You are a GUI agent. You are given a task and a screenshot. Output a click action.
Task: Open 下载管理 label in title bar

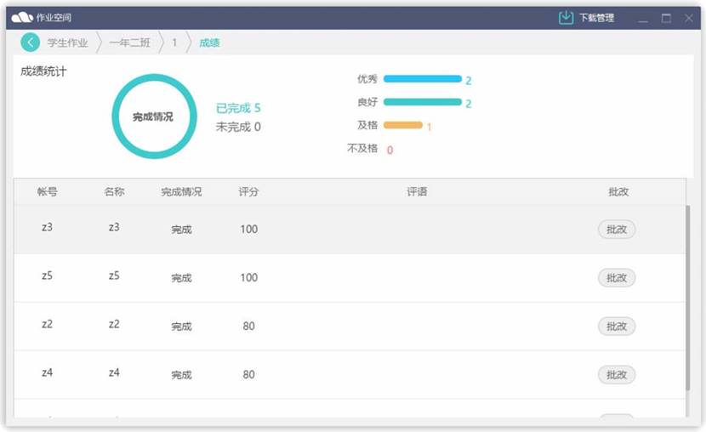click(x=596, y=18)
